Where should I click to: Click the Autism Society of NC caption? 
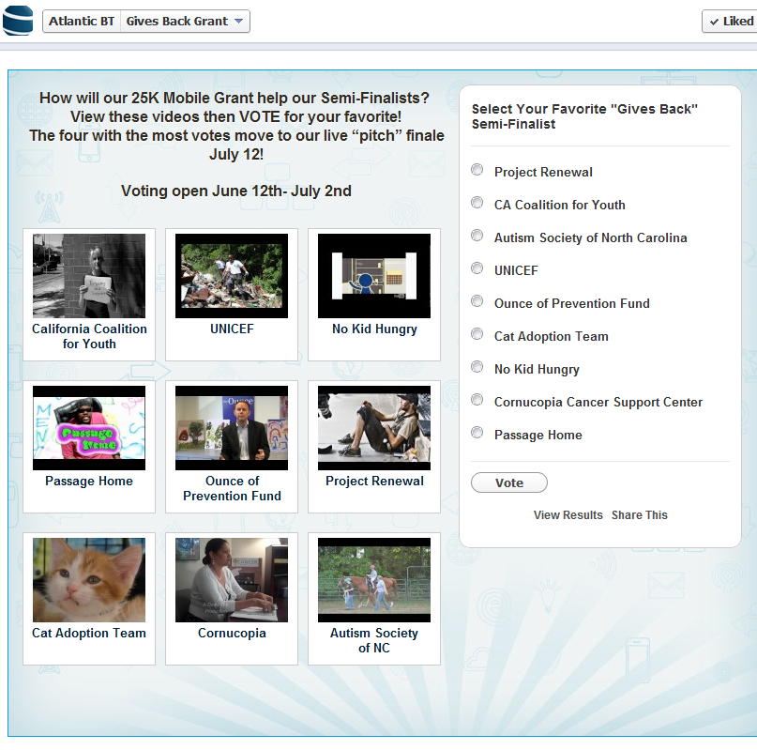374,640
